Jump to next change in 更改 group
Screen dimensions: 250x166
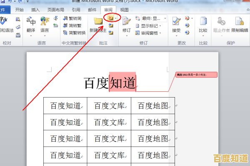187,32
